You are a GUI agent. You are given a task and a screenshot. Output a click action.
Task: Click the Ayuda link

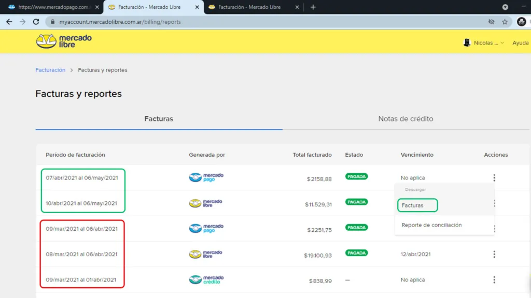tap(520, 43)
